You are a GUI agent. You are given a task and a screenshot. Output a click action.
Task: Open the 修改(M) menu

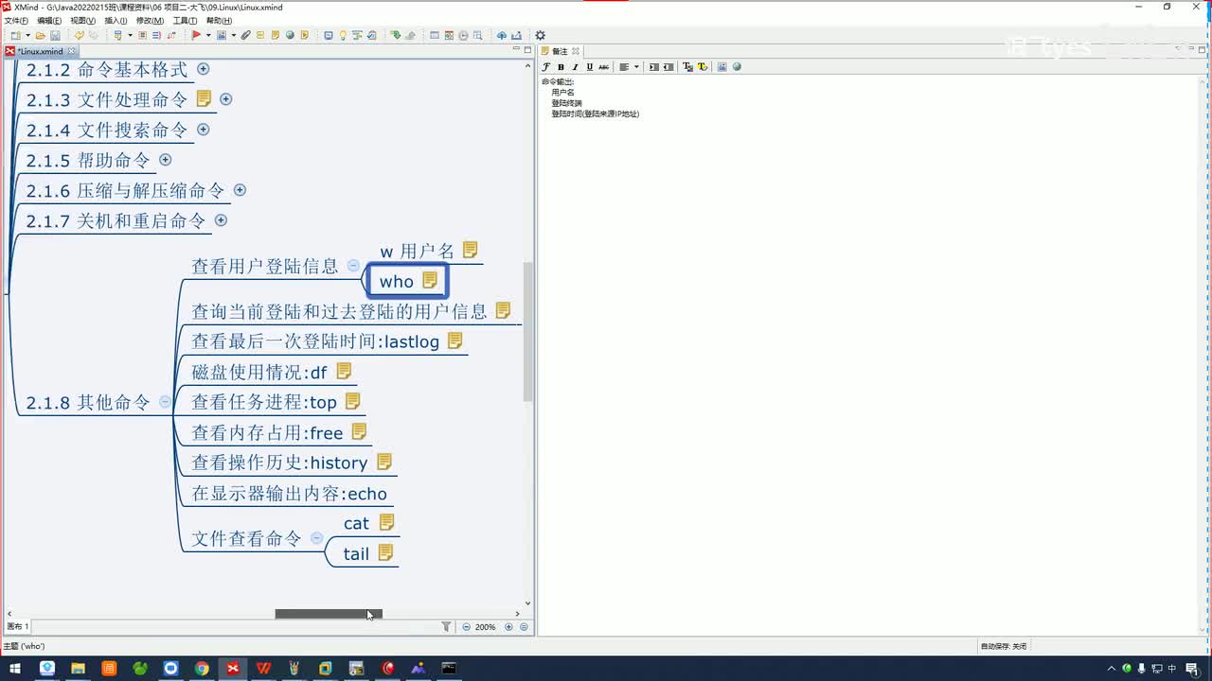tap(150, 20)
